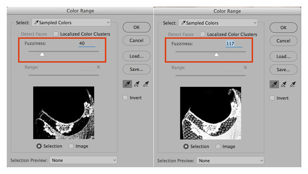Open Select dropdown in left dialog
The image size is (308, 174).
tap(71, 23)
